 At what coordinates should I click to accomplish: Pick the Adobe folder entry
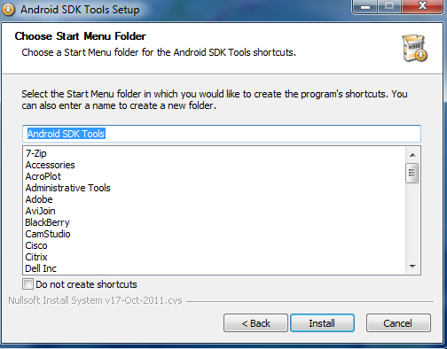39,199
